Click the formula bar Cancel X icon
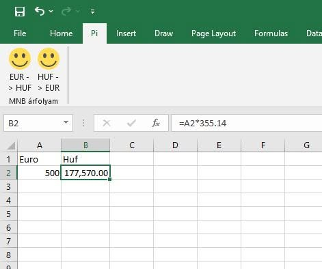Screen dimensions: 322x269 tap(107, 123)
